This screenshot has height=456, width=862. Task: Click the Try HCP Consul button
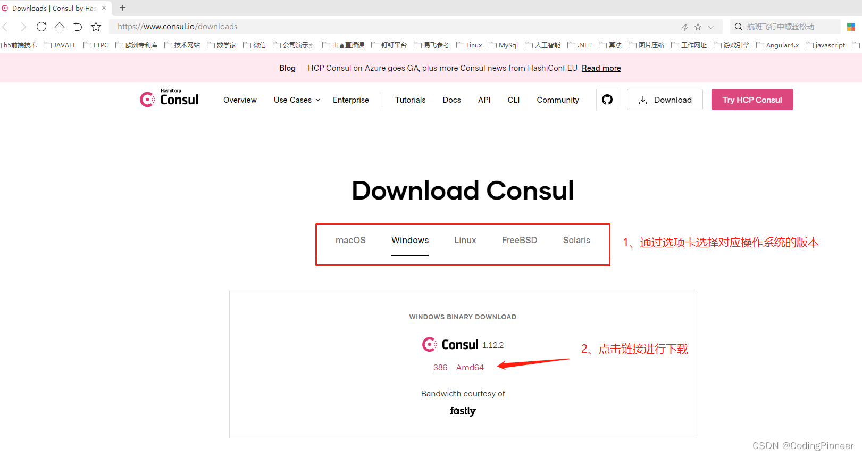pyautogui.click(x=752, y=100)
